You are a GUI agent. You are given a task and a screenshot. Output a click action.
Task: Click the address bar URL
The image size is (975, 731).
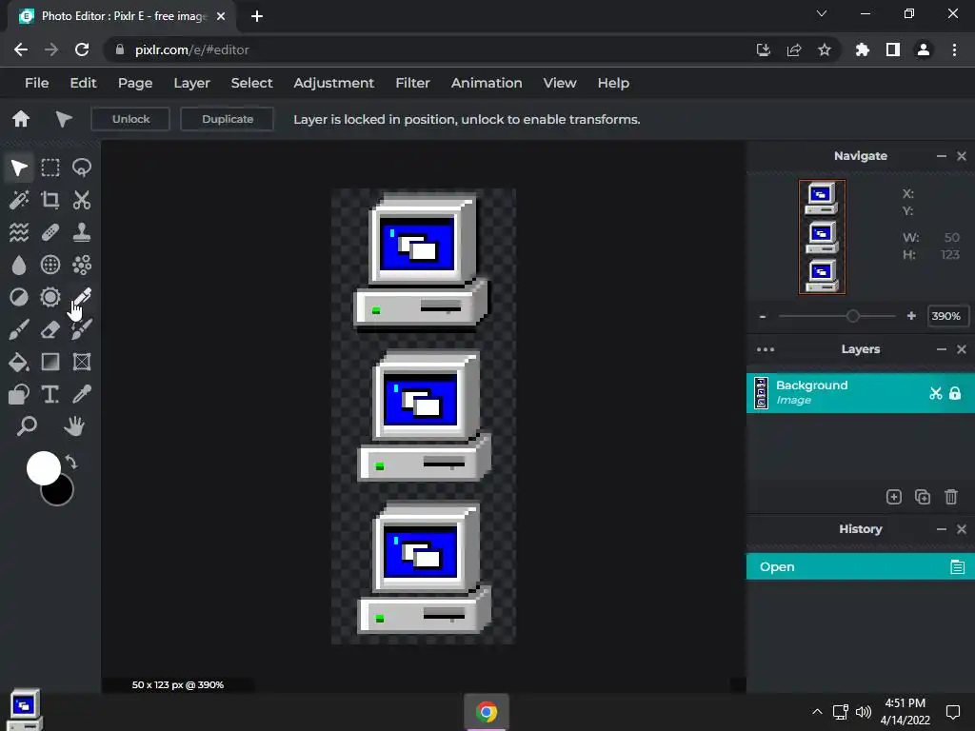click(x=191, y=49)
